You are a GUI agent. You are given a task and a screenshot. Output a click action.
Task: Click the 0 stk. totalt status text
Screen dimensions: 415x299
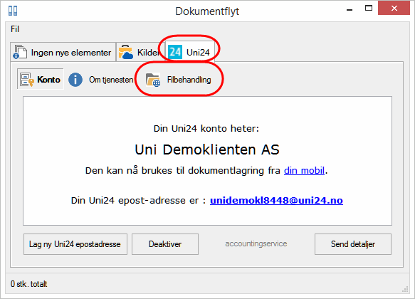pos(29,284)
